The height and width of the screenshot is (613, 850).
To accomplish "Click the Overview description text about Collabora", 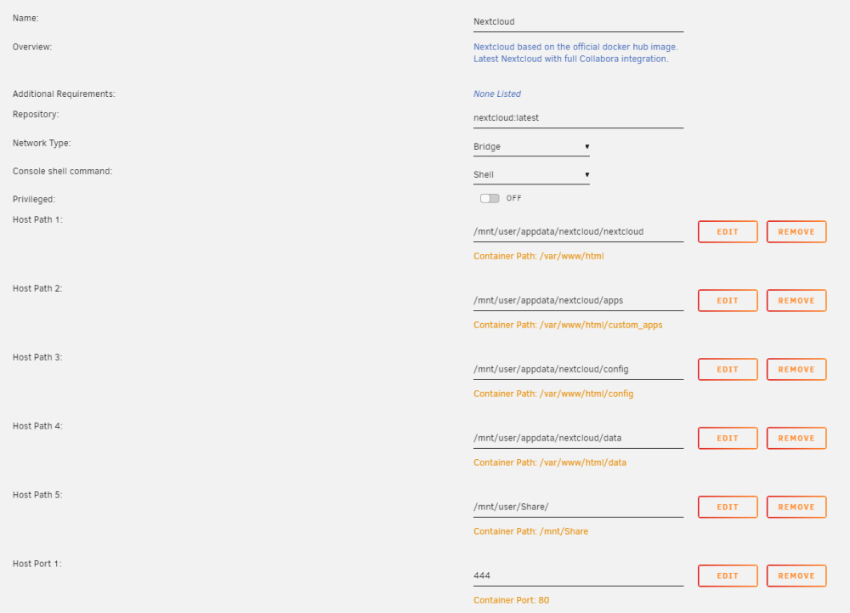I will click(575, 53).
